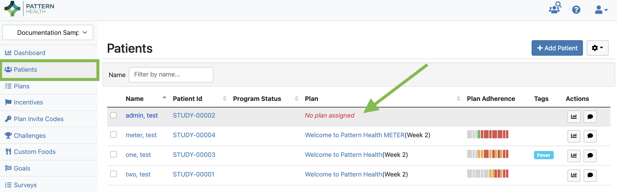Viewport: 617px width, 192px height.
Task: Click the Add Patient button
Action: coord(557,48)
